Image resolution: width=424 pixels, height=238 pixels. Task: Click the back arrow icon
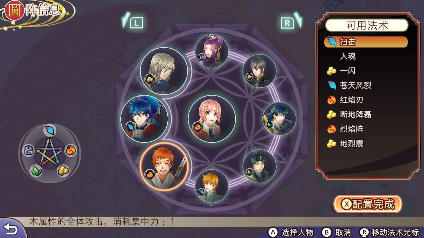click(x=11, y=229)
